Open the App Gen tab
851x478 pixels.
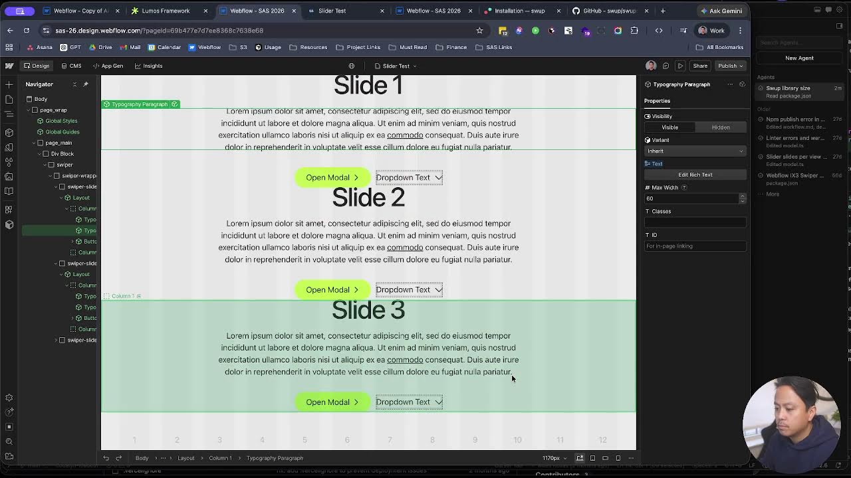click(108, 66)
